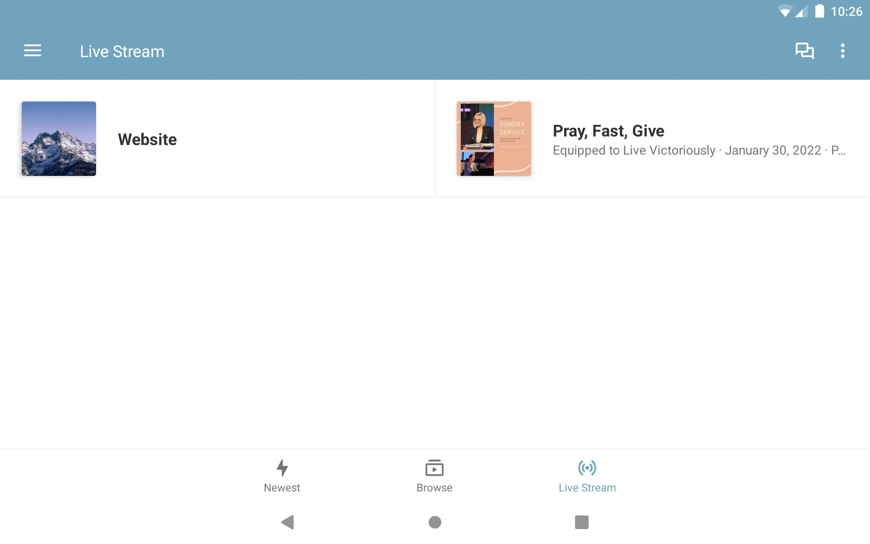
Task: Tap the Website mountain thumbnail image
Action: tap(59, 139)
